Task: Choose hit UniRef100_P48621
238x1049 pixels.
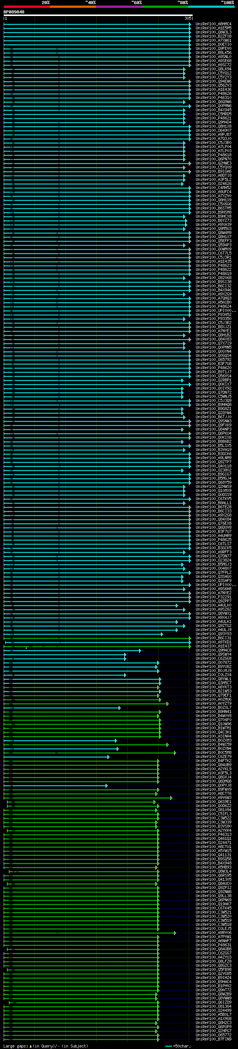Action: coord(213,118)
